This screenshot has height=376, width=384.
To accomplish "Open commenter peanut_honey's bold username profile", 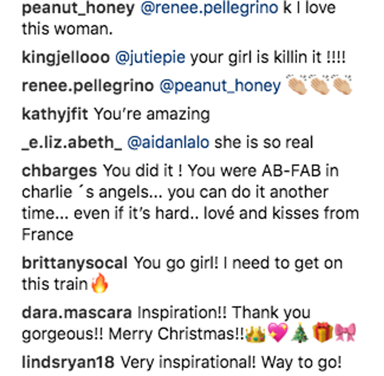I will click(x=78, y=9).
